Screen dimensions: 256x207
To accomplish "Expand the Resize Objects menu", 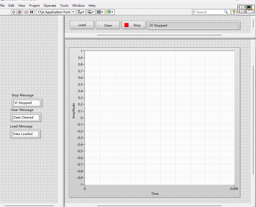I will coord(100,12).
